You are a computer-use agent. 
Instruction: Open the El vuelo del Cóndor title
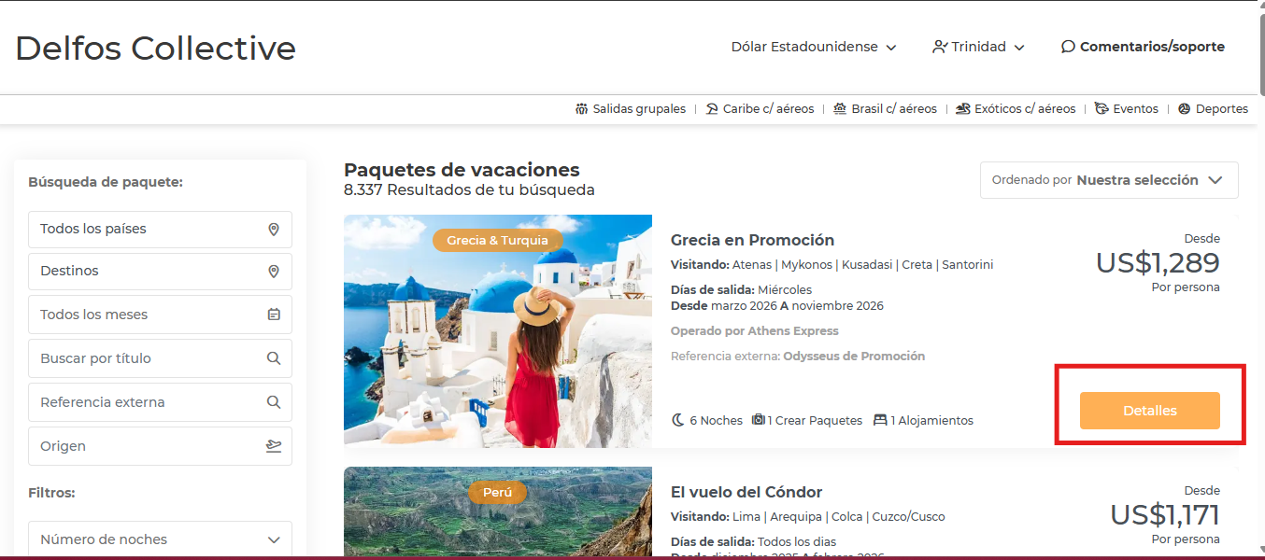point(746,492)
